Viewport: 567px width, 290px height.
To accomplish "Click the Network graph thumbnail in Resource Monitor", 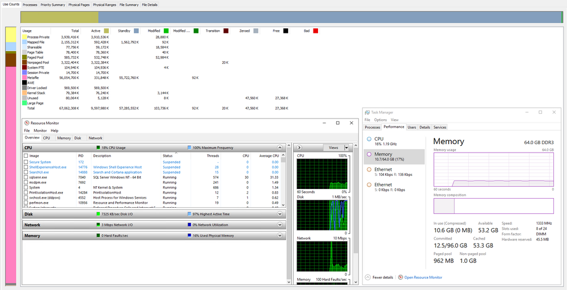I will [322, 257].
